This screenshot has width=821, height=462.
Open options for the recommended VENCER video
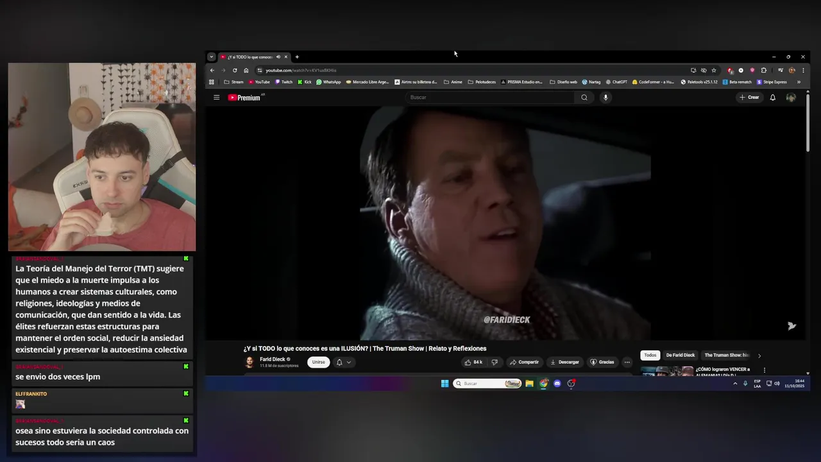[764, 370]
